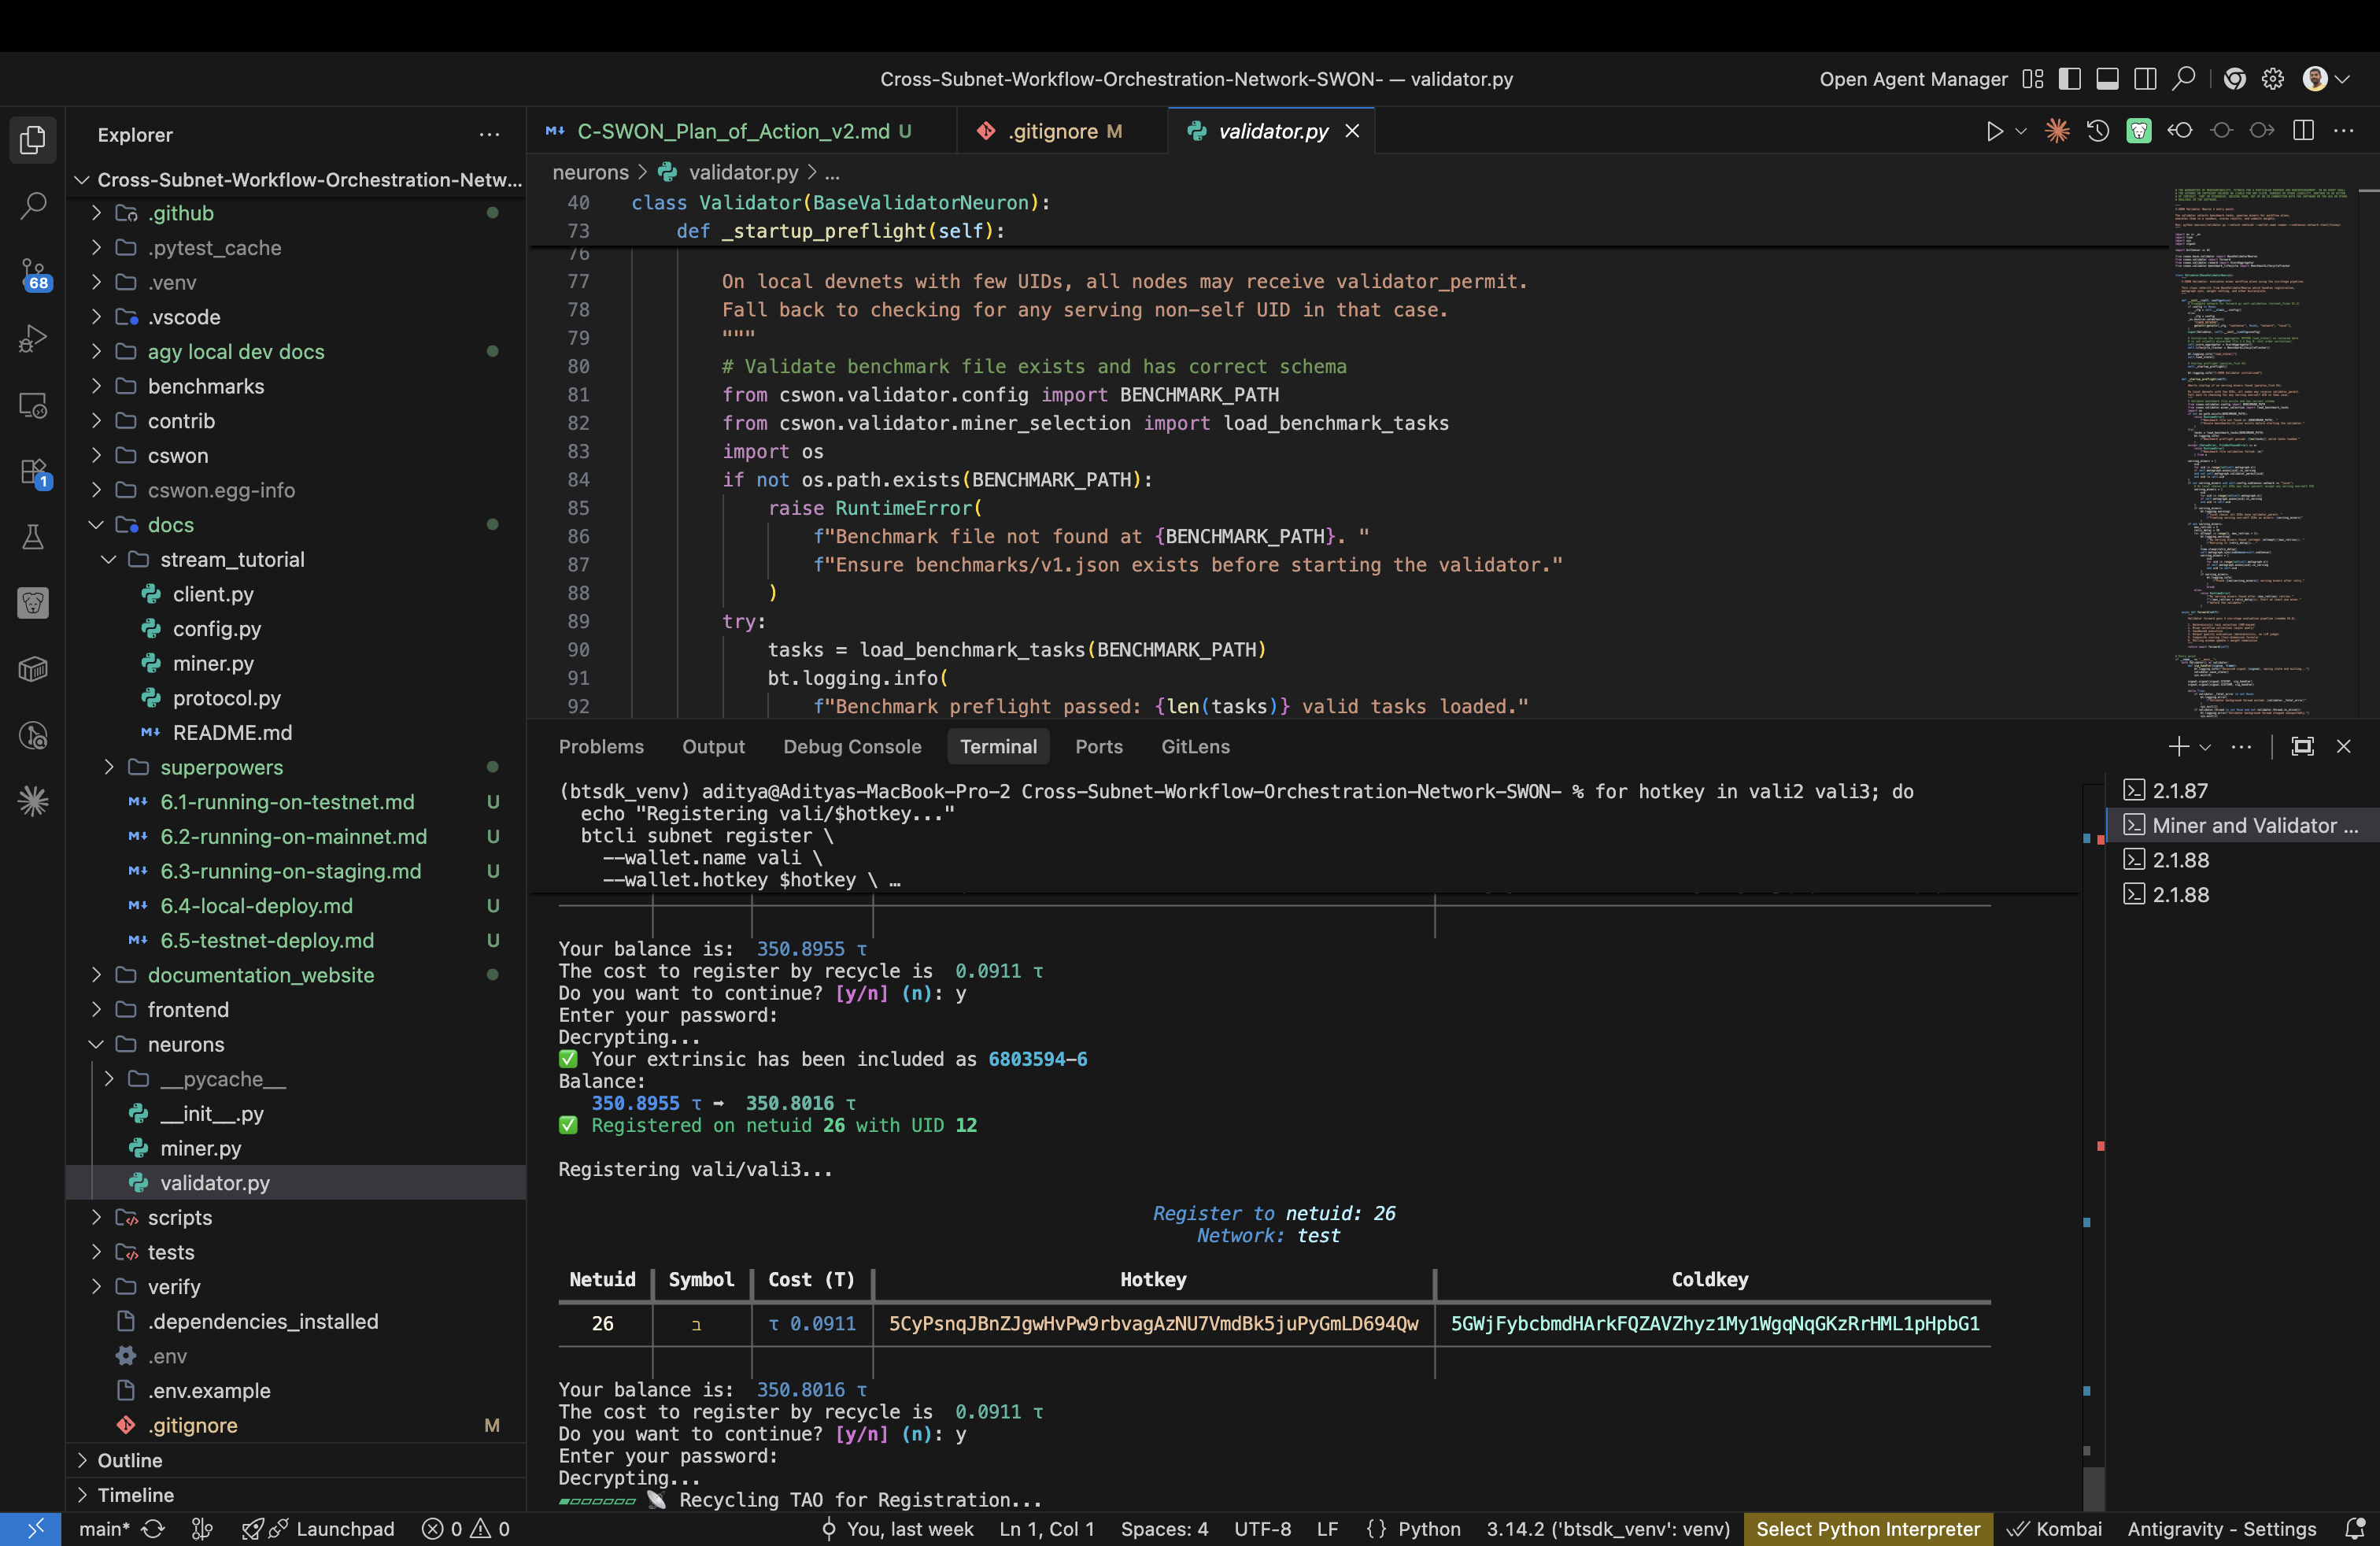The height and width of the screenshot is (1546, 2380).
Task: Switch to the Problems panel tab
Action: [x=600, y=747]
